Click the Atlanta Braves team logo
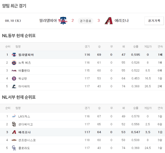 pyautogui.click(x=14, y=71)
